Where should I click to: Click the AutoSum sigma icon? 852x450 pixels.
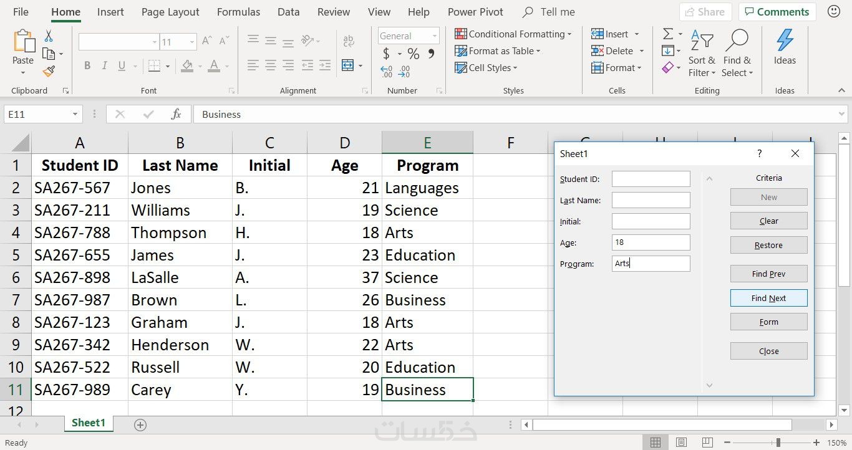(668, 34)
